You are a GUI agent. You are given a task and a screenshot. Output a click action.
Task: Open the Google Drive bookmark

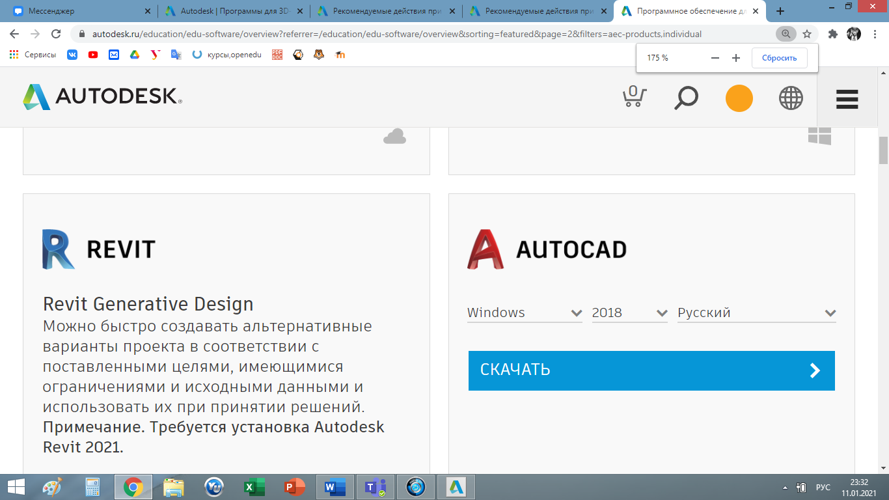click(x=135, y=55)
